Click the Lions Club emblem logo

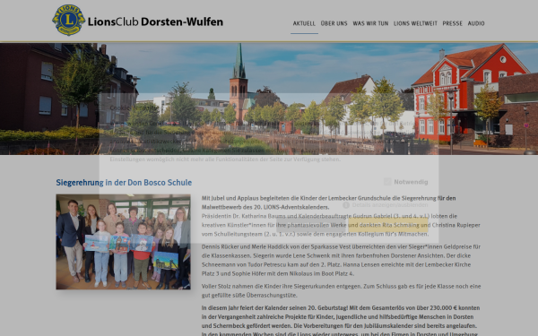tap(69, 20)
